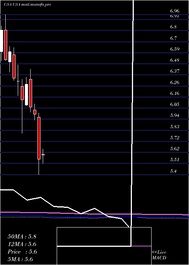Image resolution: width=189 pixels, height=265 pixels.
Task: Click the 5.83 price axis label
Action: (175, 126)
